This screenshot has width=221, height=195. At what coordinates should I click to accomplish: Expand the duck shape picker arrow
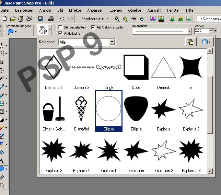coord(50,30)
